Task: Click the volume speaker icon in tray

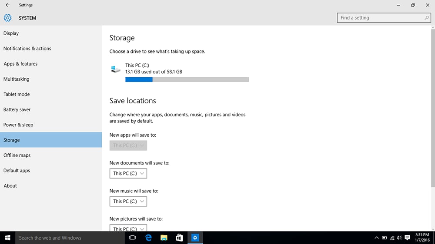Action: [x=399, y=237]
